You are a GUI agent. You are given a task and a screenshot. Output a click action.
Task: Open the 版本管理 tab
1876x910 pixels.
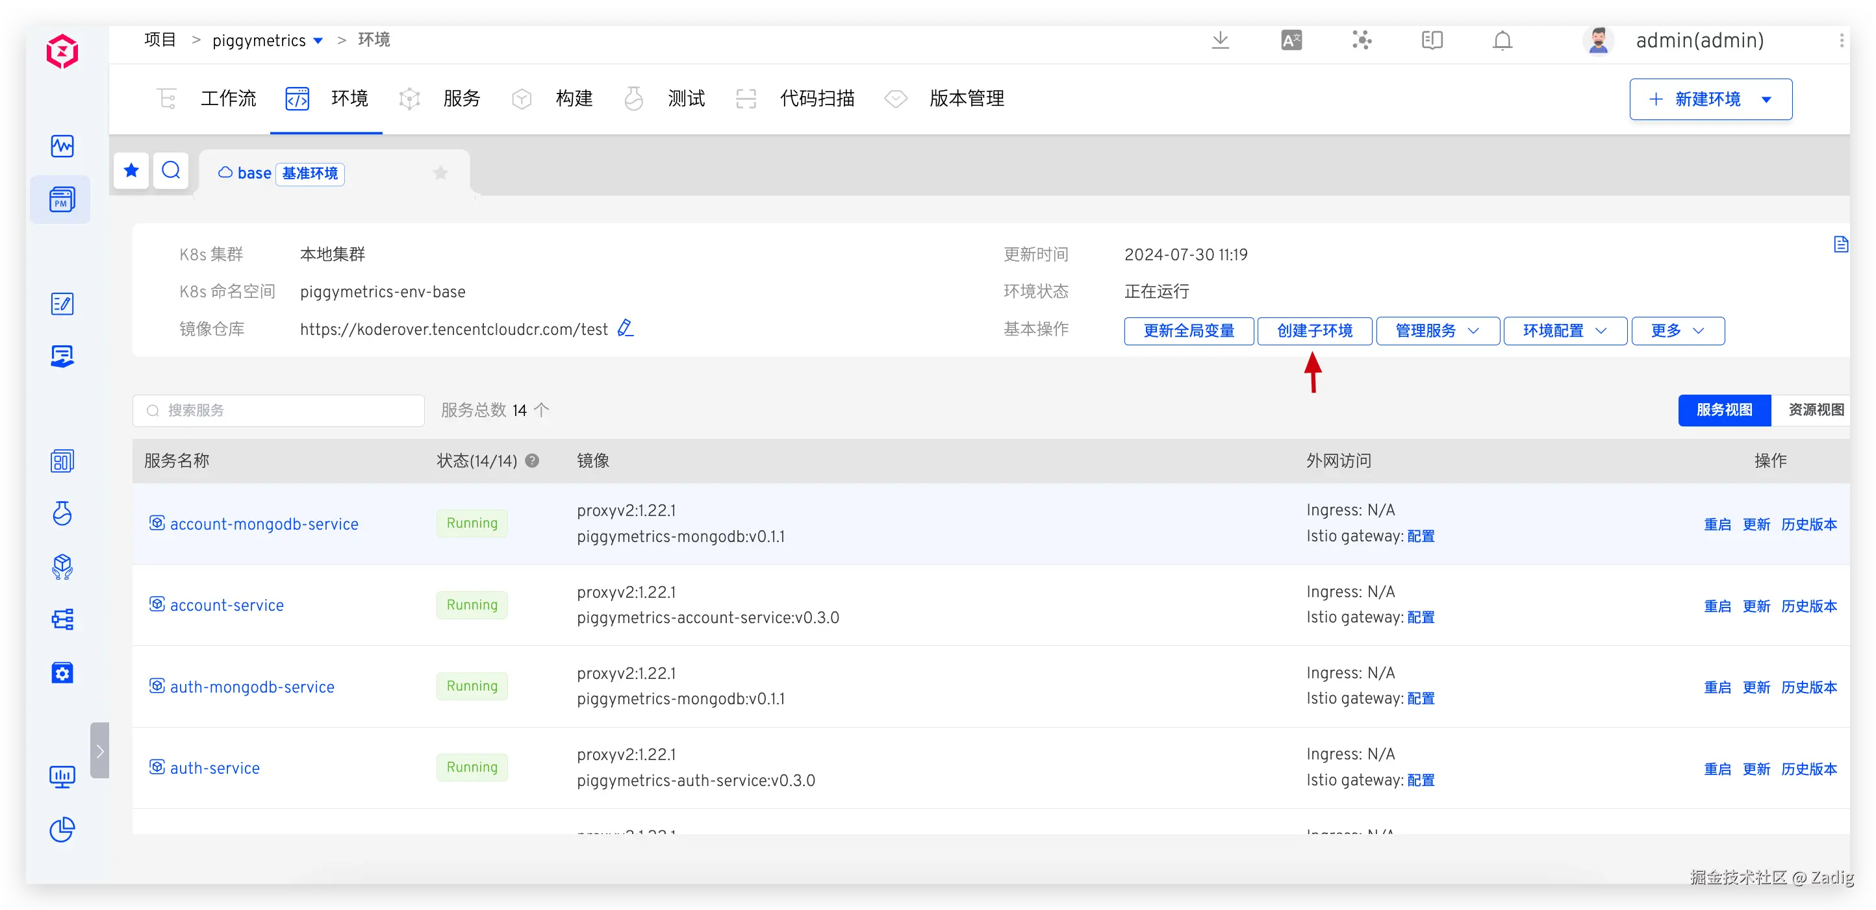966,98
